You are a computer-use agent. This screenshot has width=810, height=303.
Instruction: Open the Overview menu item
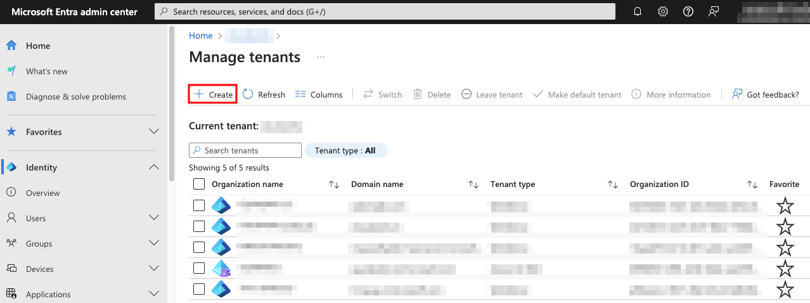tap(43, 193)
